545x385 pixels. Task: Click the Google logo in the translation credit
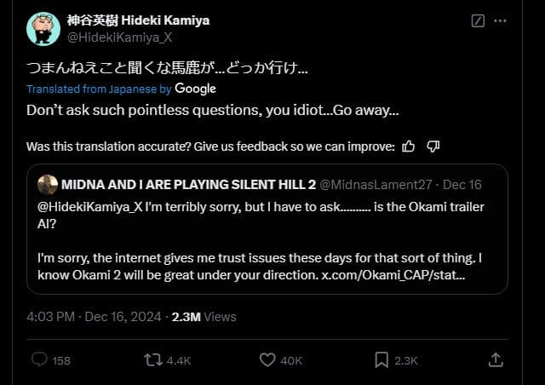click(196, 89)
